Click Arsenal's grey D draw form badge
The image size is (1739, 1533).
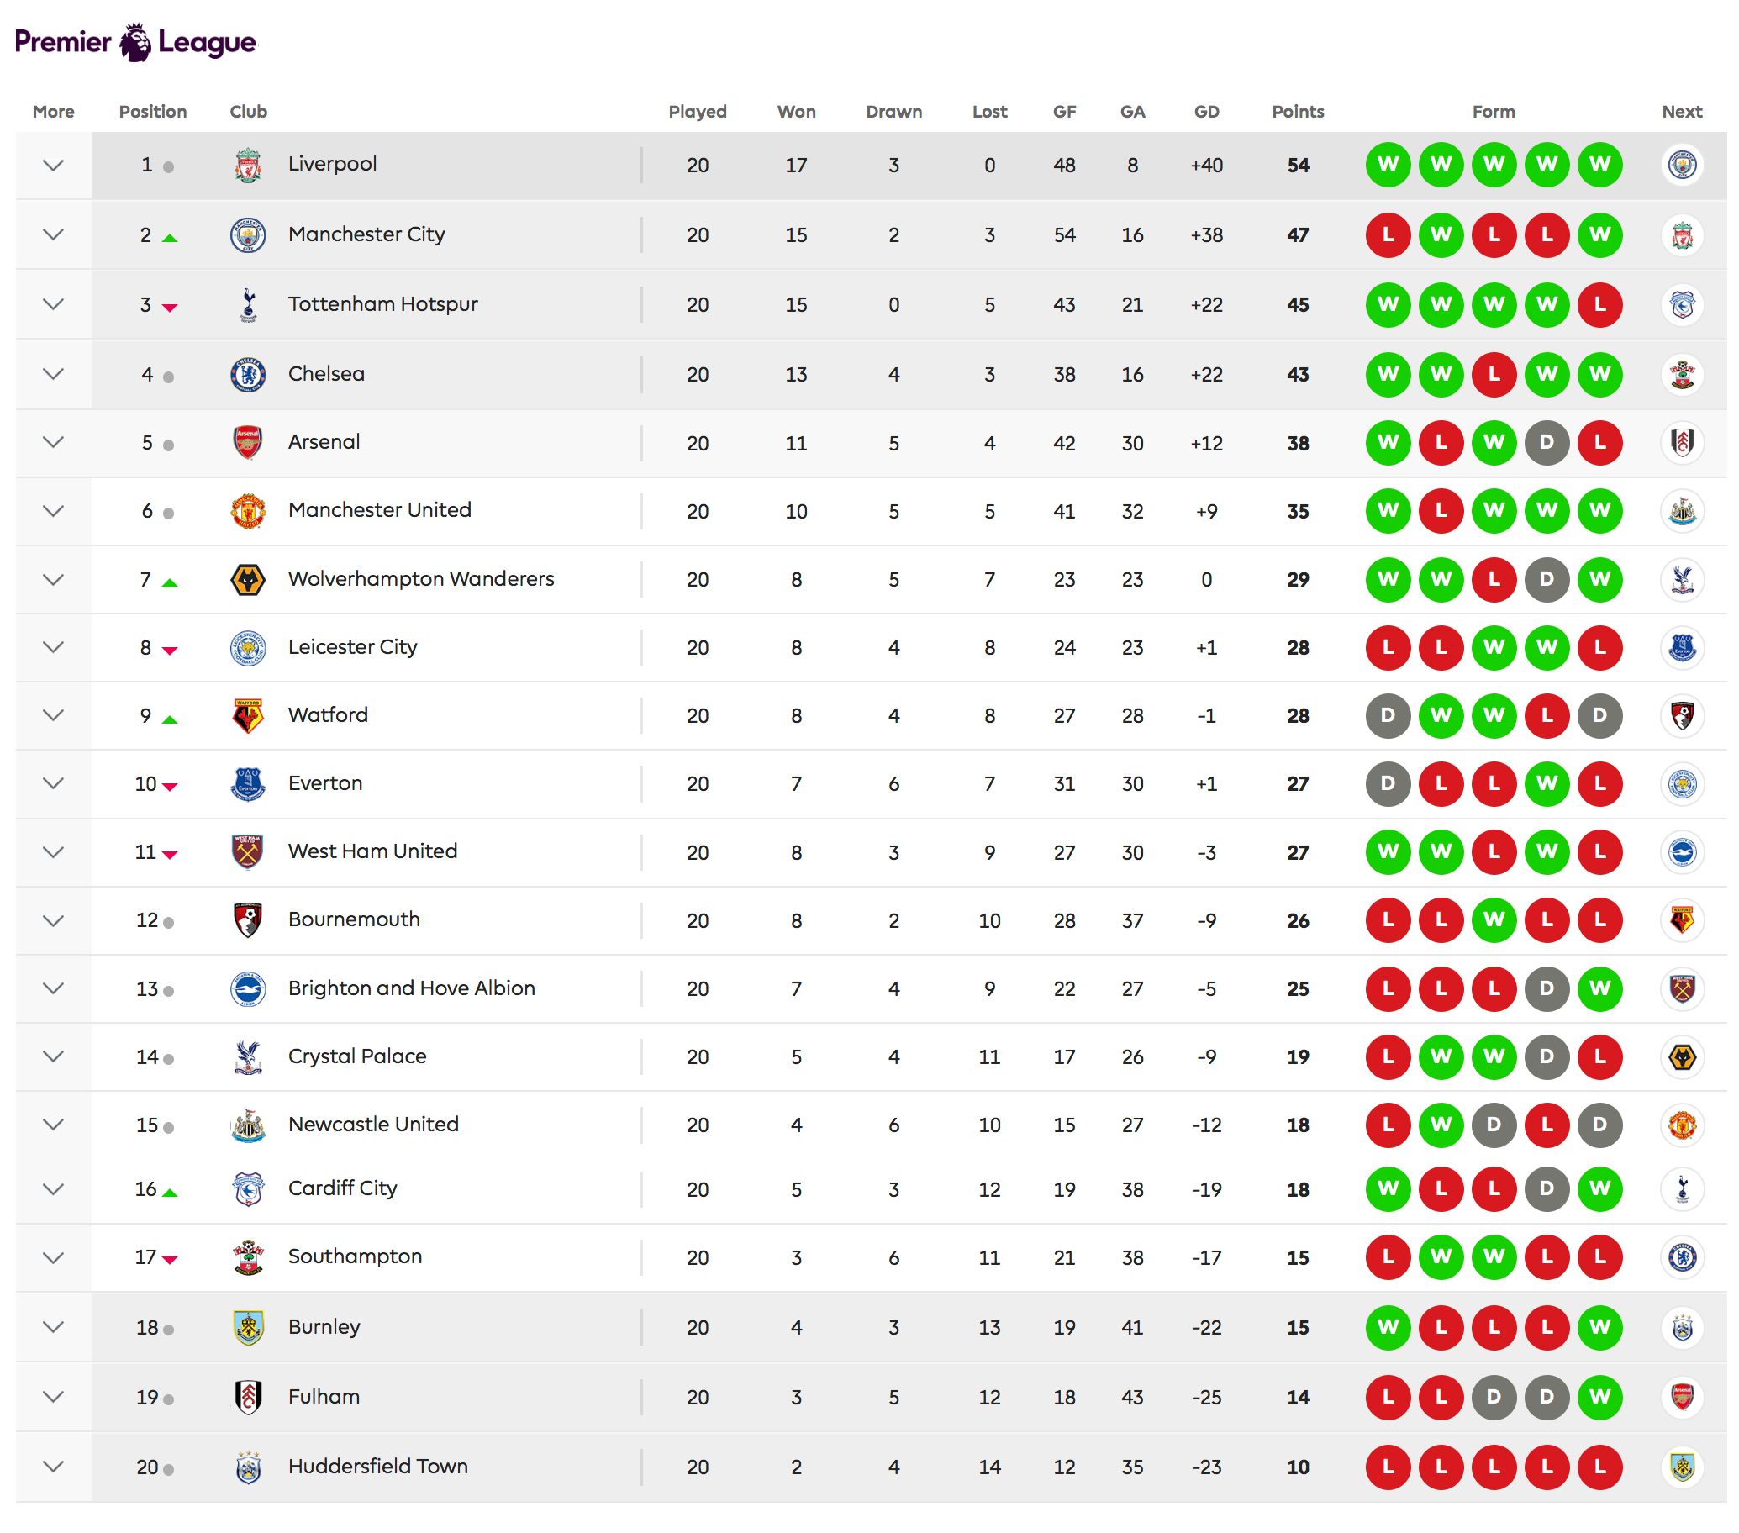[1547, 443]
